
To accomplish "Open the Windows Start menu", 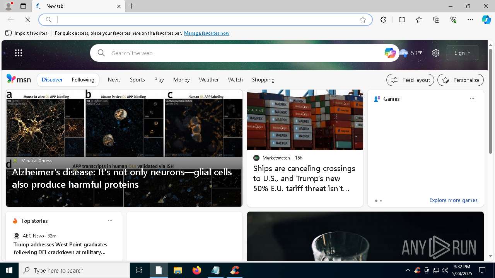I will tap(9, 270).
